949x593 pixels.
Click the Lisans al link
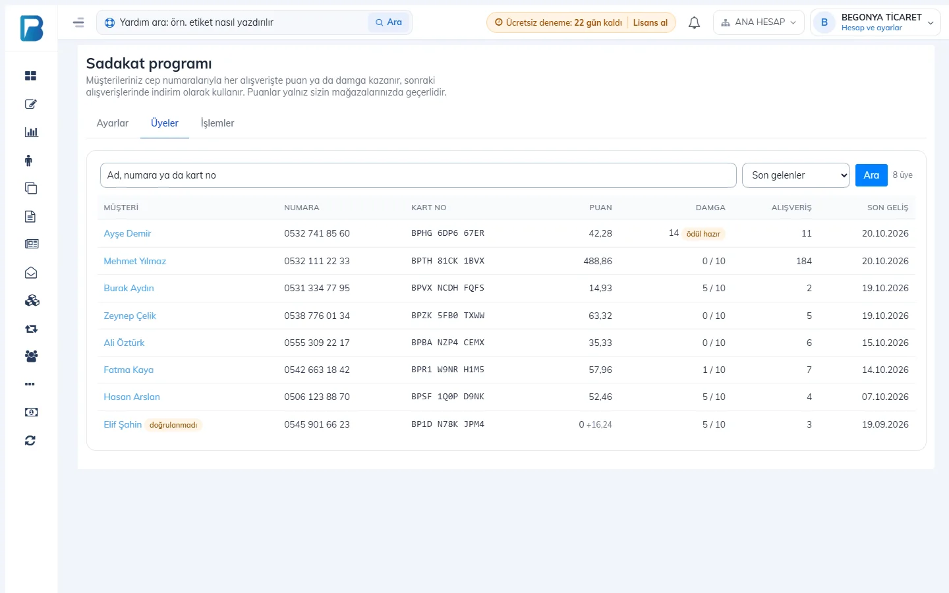(x=650, y=22)
